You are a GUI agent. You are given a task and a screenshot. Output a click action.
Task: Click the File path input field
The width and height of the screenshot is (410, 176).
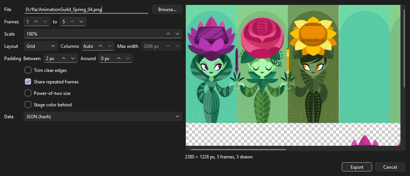tap(86, 10)
